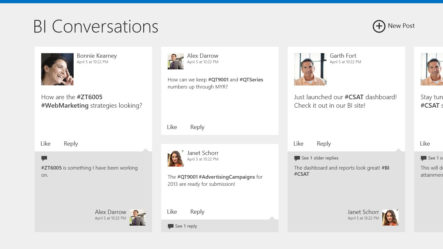Open #ZT6005 hashtag in Bonnie's post
Viewport: 443px width, 249px height.
click(90, 97)
